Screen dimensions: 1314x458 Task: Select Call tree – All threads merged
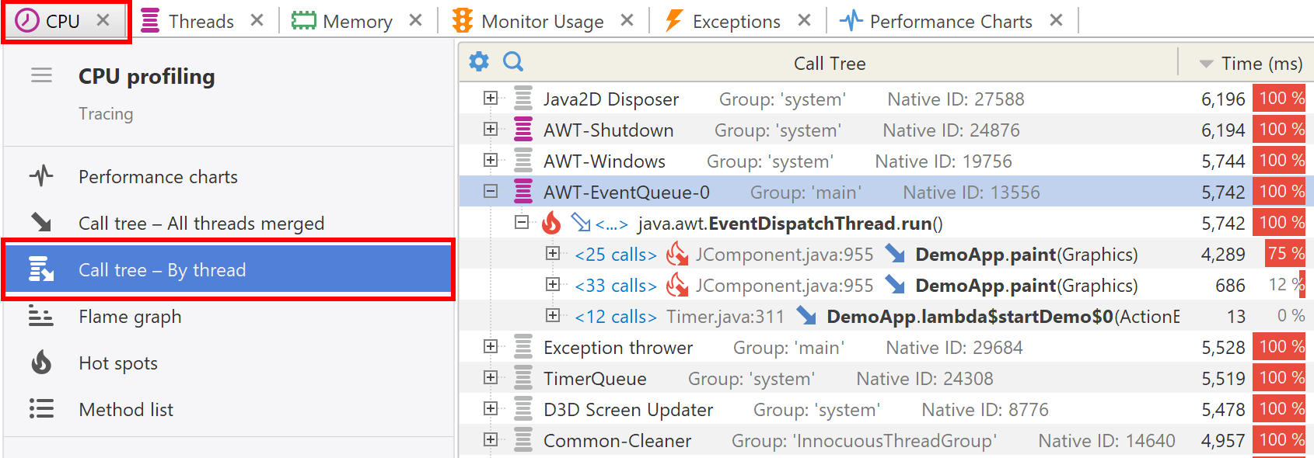click(x=229, y=224)
